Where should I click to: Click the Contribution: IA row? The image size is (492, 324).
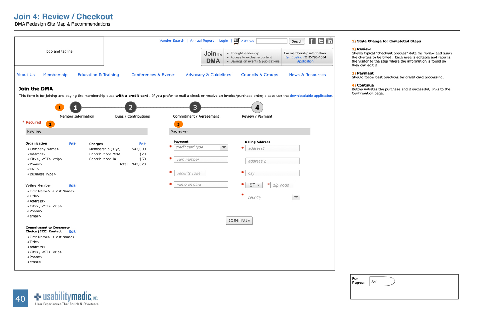coord(117,159)
